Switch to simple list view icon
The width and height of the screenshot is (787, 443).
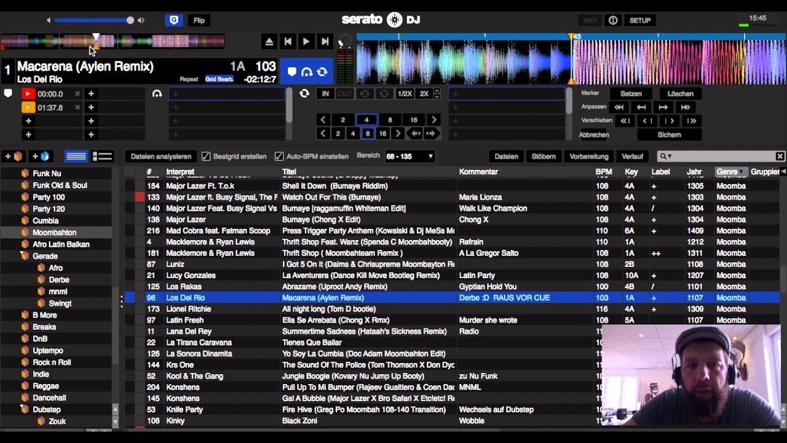tap(76, 156)
